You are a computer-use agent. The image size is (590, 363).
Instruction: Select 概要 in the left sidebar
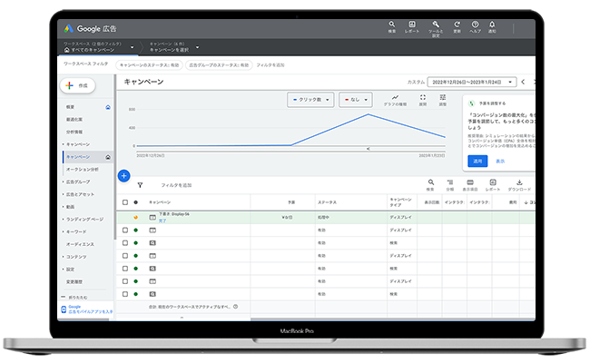click(x=70, y=106)
